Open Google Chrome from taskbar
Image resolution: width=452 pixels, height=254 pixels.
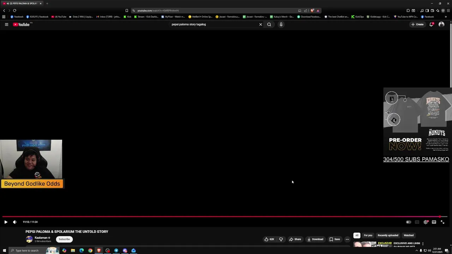click(90, 250)
